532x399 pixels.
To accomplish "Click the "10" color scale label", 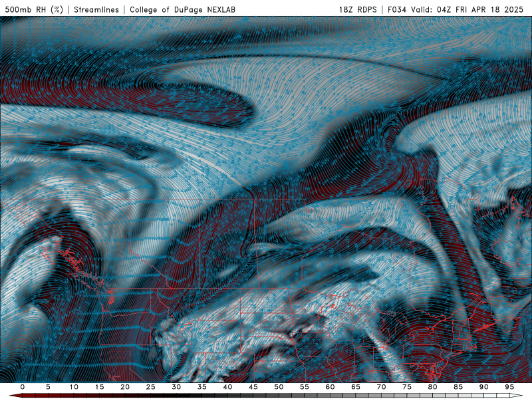I will click(x=74, y=387).
